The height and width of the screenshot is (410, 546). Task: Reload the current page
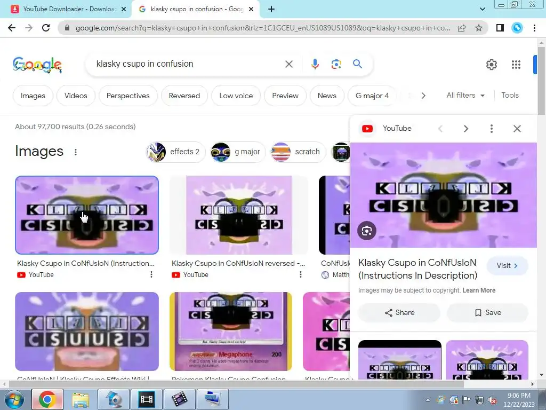[46, 28]
